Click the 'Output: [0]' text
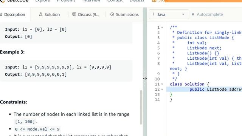The image size is (242, 136). 19,37
